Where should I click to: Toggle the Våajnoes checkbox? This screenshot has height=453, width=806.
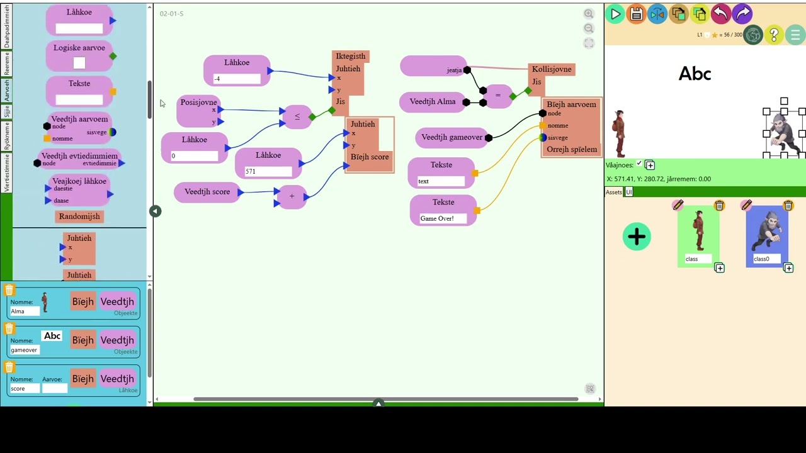[639, 164]
